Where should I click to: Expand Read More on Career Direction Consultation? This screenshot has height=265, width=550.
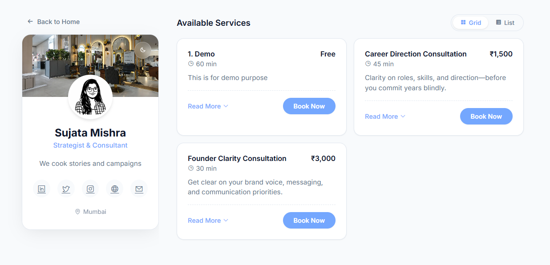pos(385,116)
